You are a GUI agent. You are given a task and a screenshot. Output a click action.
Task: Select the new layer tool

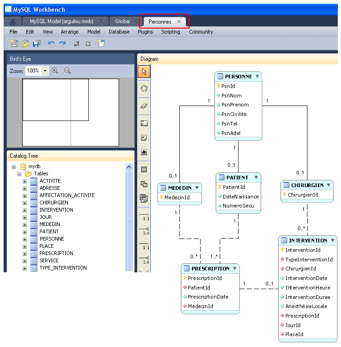pyautogui.click(x=144, y=123)
